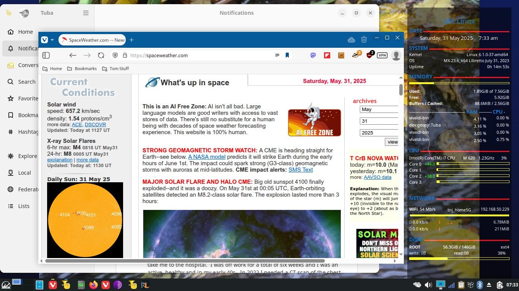
Task: Reload the SpaceWeather page
Action: (x=101, y=55)
